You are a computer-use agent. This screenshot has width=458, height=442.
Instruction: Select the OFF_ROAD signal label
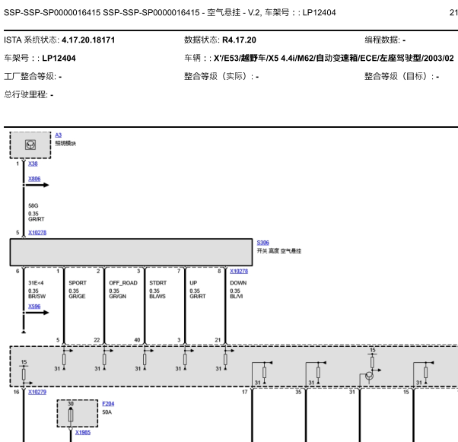coord(123,283)
